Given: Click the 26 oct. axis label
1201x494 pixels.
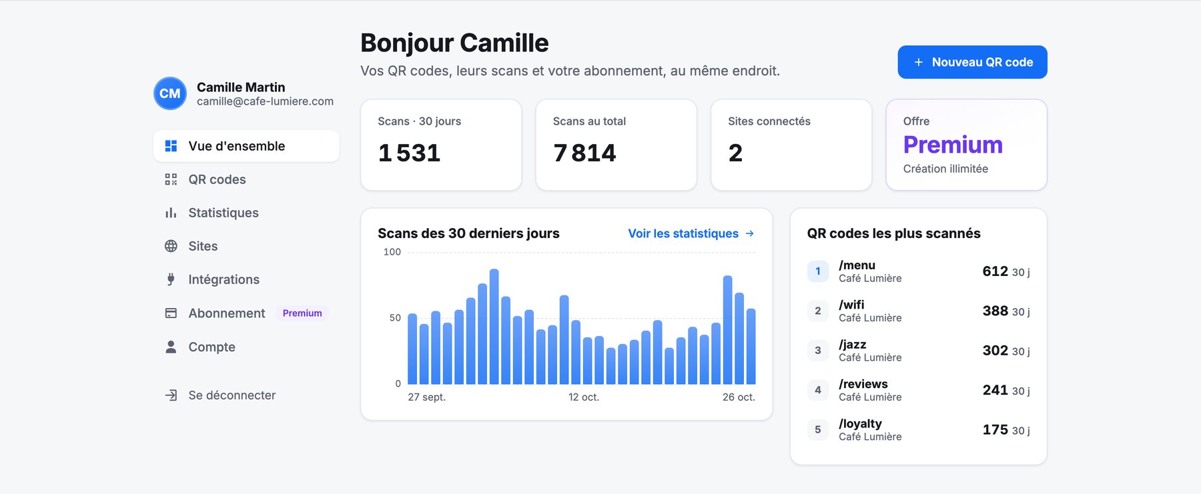Looking at the screenshot, I should pos(739,397).
